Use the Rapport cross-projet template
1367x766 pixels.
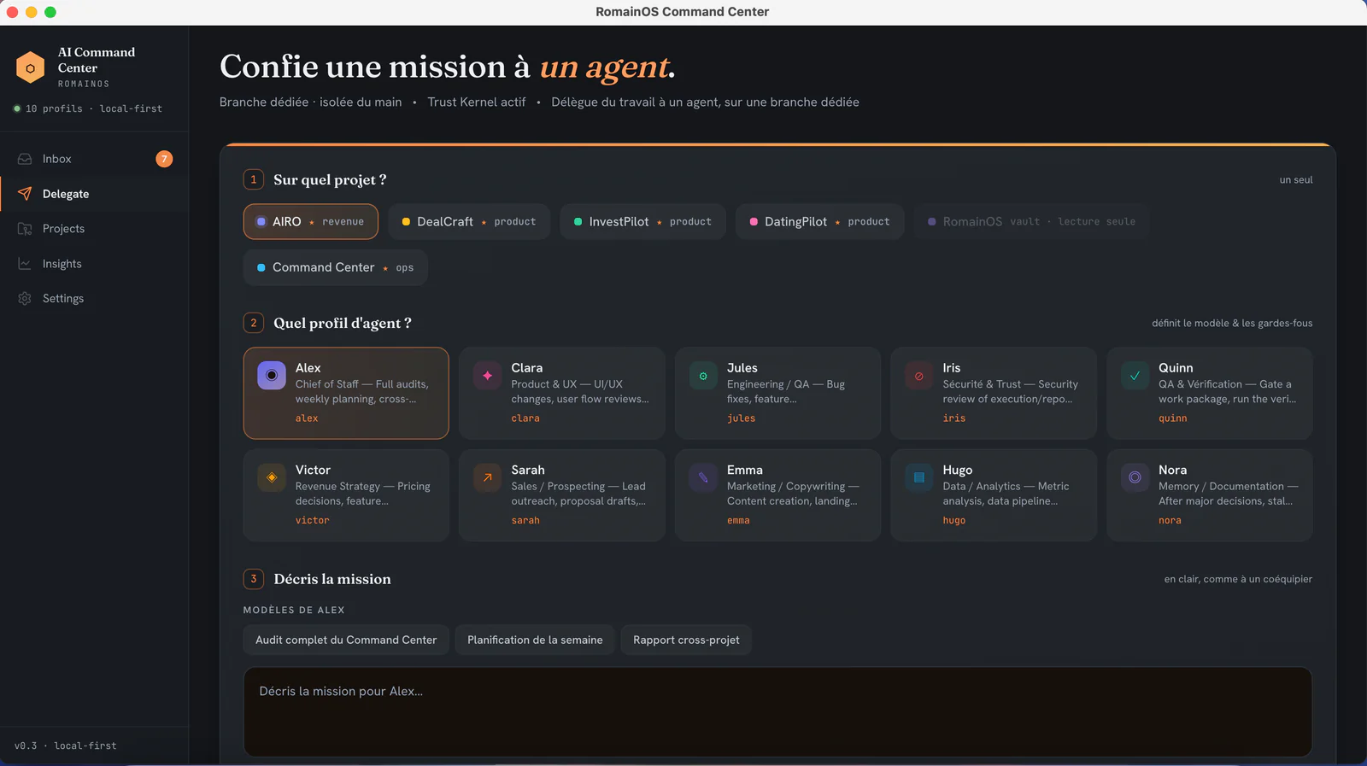pyautogui.click(x=686, y=640)
